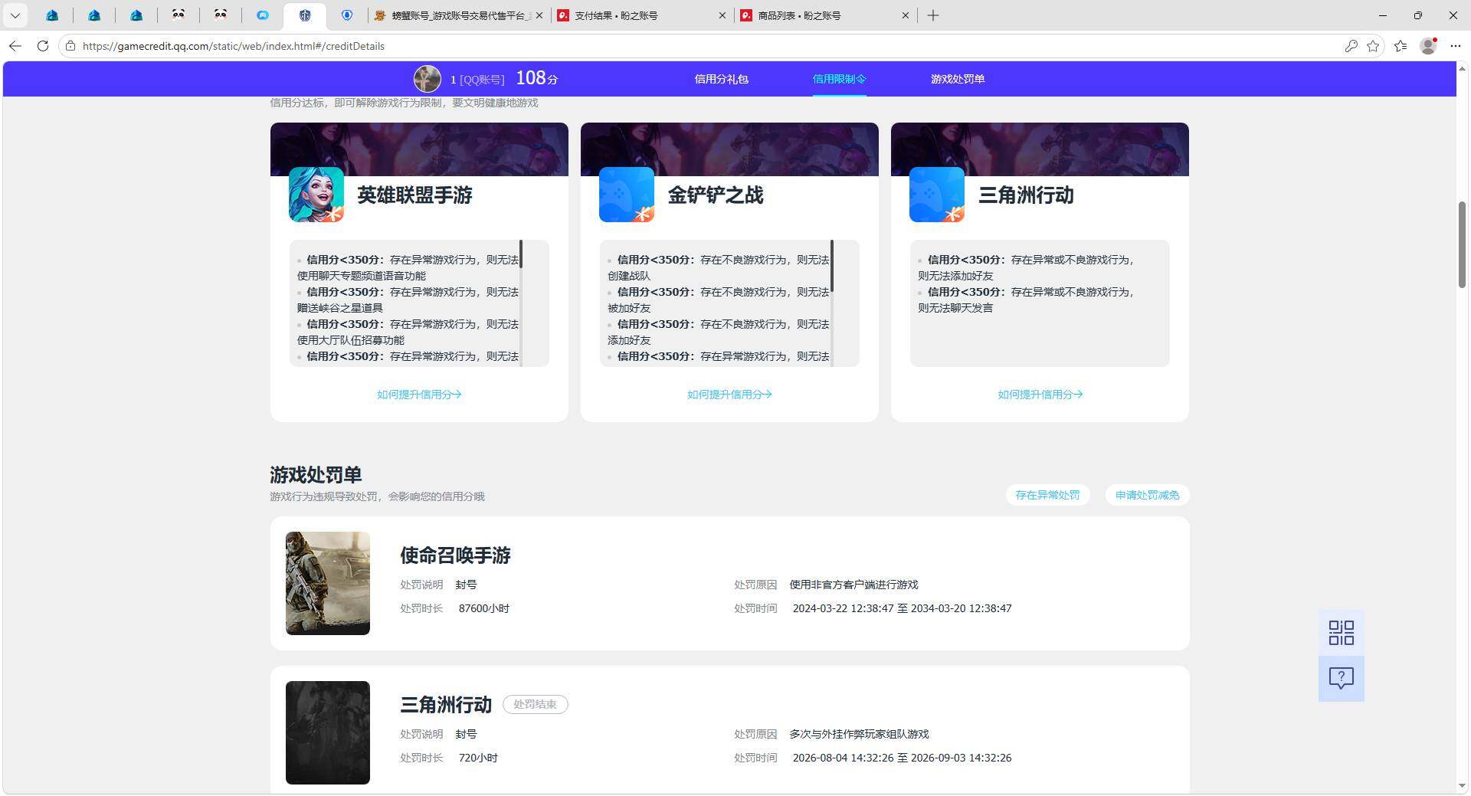Click the QQ account avatar in the header
The height and width of the screenshot is (796, 1471).
(427, 79)
